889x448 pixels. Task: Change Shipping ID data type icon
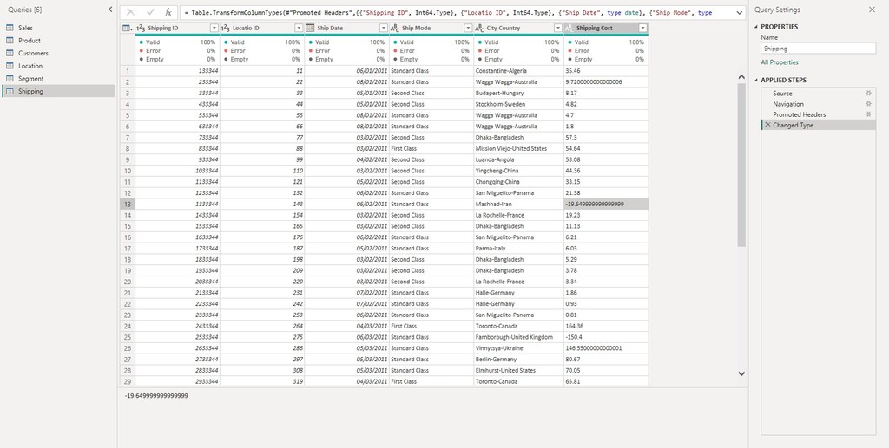tap(142, 29)
